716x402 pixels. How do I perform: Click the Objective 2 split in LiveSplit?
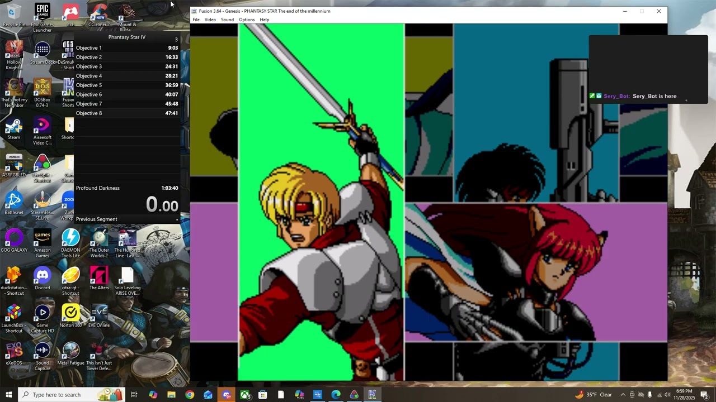click(127, 57)
